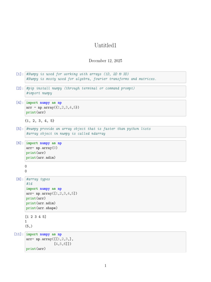Click the np.array({1,2,3,4,5}) code line
The height and width of the screenshot is (282, 211).
(52, 107)
